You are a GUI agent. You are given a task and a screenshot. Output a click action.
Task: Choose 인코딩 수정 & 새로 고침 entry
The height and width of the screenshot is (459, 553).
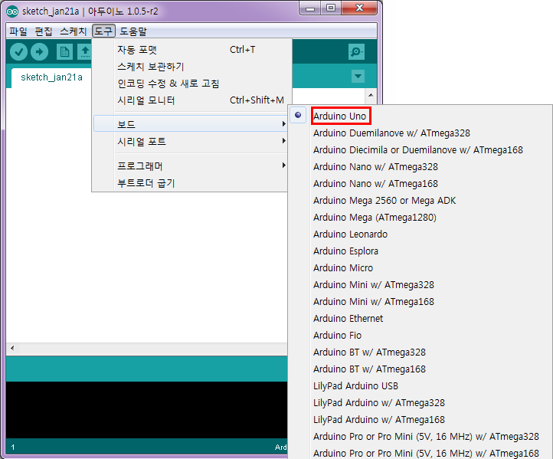(191, 84)
